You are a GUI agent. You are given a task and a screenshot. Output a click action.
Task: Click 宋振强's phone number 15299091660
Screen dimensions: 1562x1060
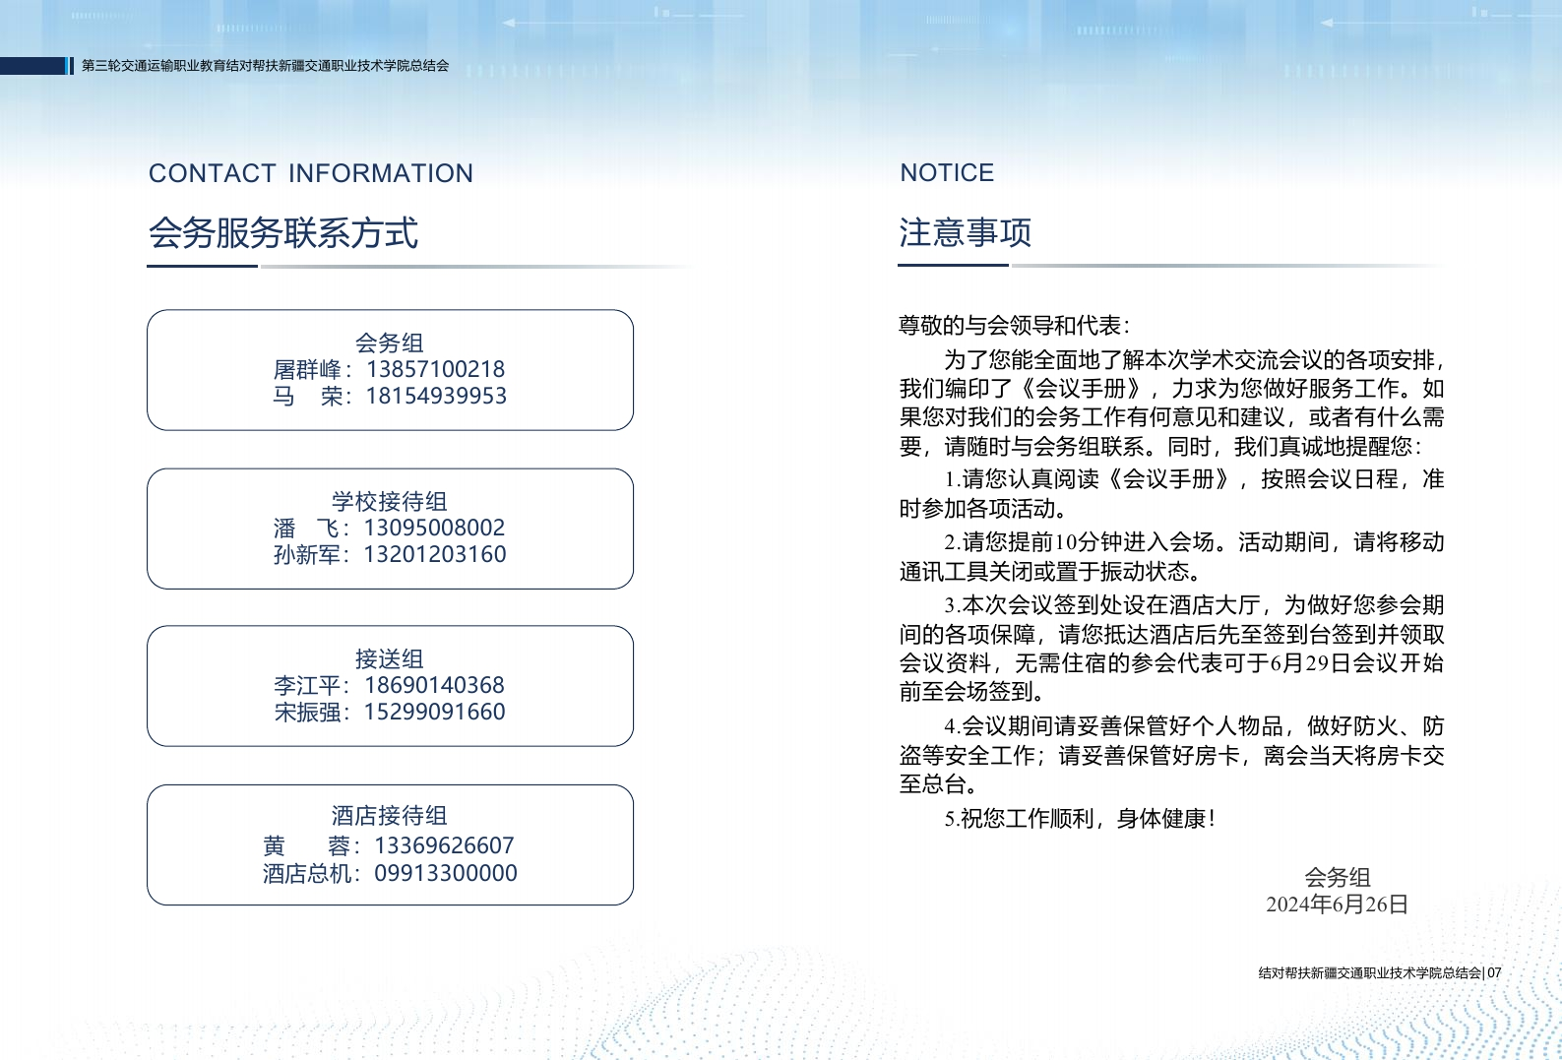click(x=434, y=712)
